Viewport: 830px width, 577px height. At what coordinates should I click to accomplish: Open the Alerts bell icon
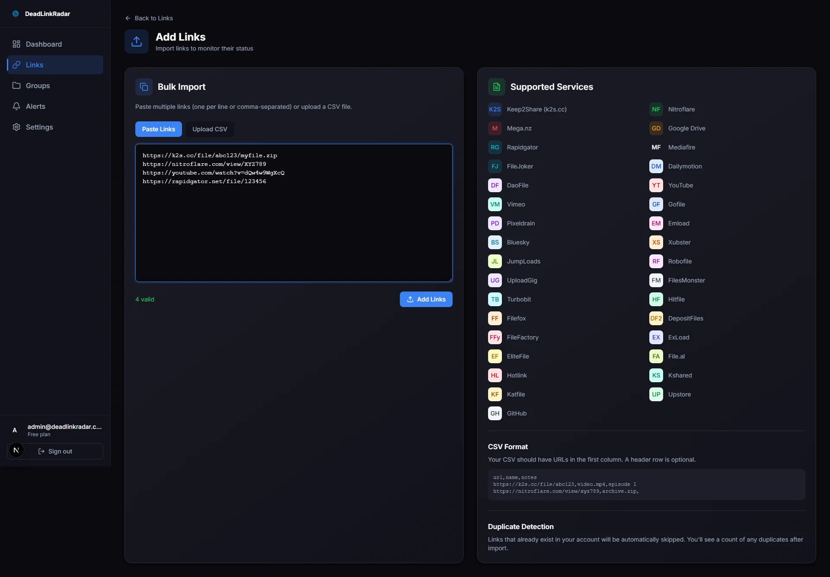[x=16, y=106]
